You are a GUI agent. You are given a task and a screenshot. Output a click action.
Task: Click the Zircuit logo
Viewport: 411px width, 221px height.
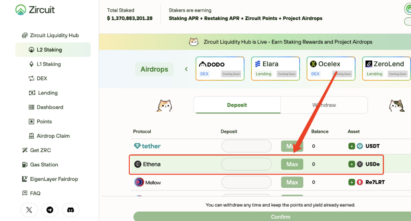(35, 10)
